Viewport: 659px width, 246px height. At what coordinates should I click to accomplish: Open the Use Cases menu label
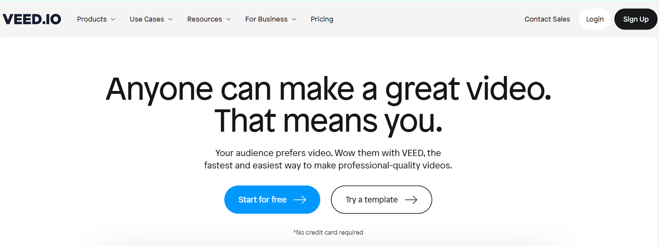coord(147,19)
